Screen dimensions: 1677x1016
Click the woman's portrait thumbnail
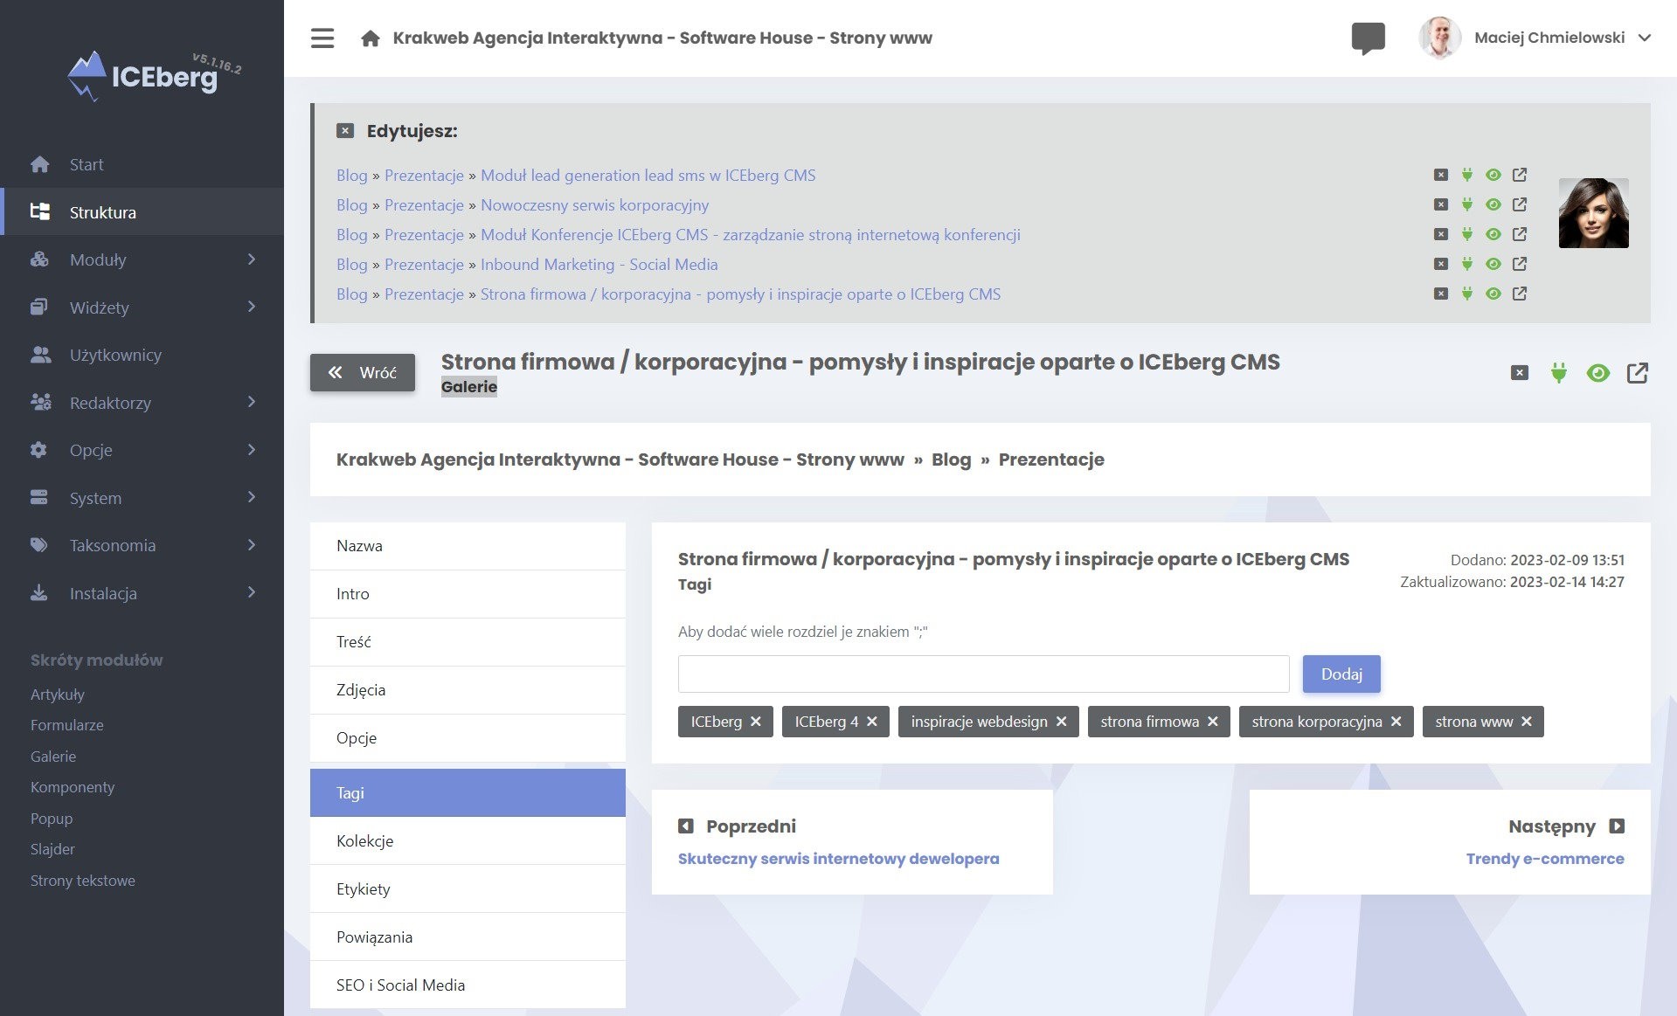1593,213
